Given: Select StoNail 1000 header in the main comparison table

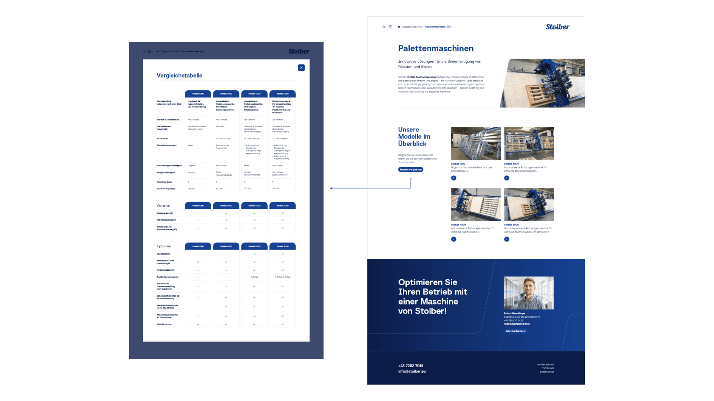Looking at the screenshot, I should pos(198,94).
